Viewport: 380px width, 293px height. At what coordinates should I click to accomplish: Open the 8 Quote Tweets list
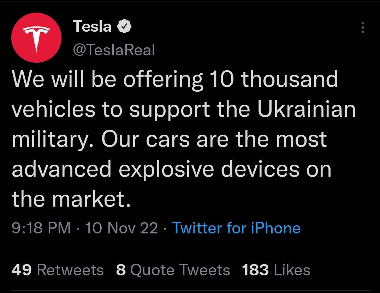coord(173,270)
